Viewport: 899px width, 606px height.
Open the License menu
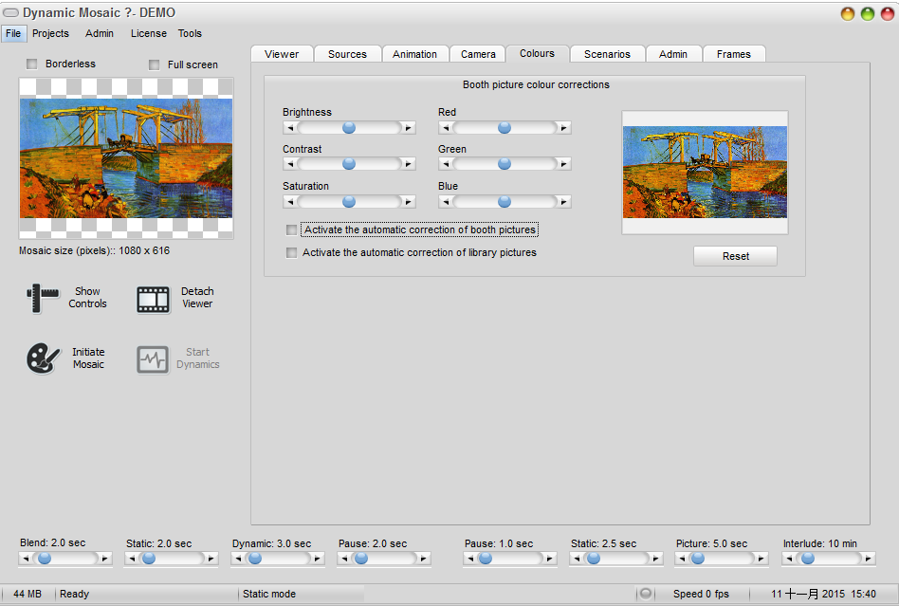tap(149, 33)
